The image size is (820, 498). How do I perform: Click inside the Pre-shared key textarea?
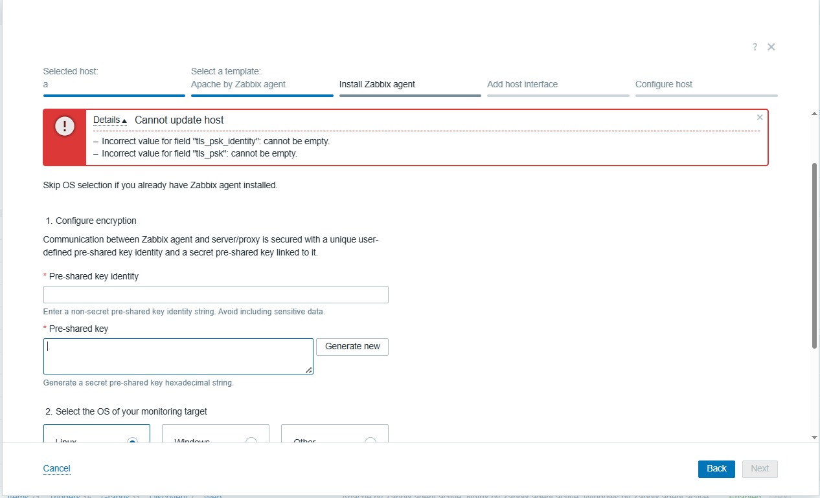pos(178,356)
